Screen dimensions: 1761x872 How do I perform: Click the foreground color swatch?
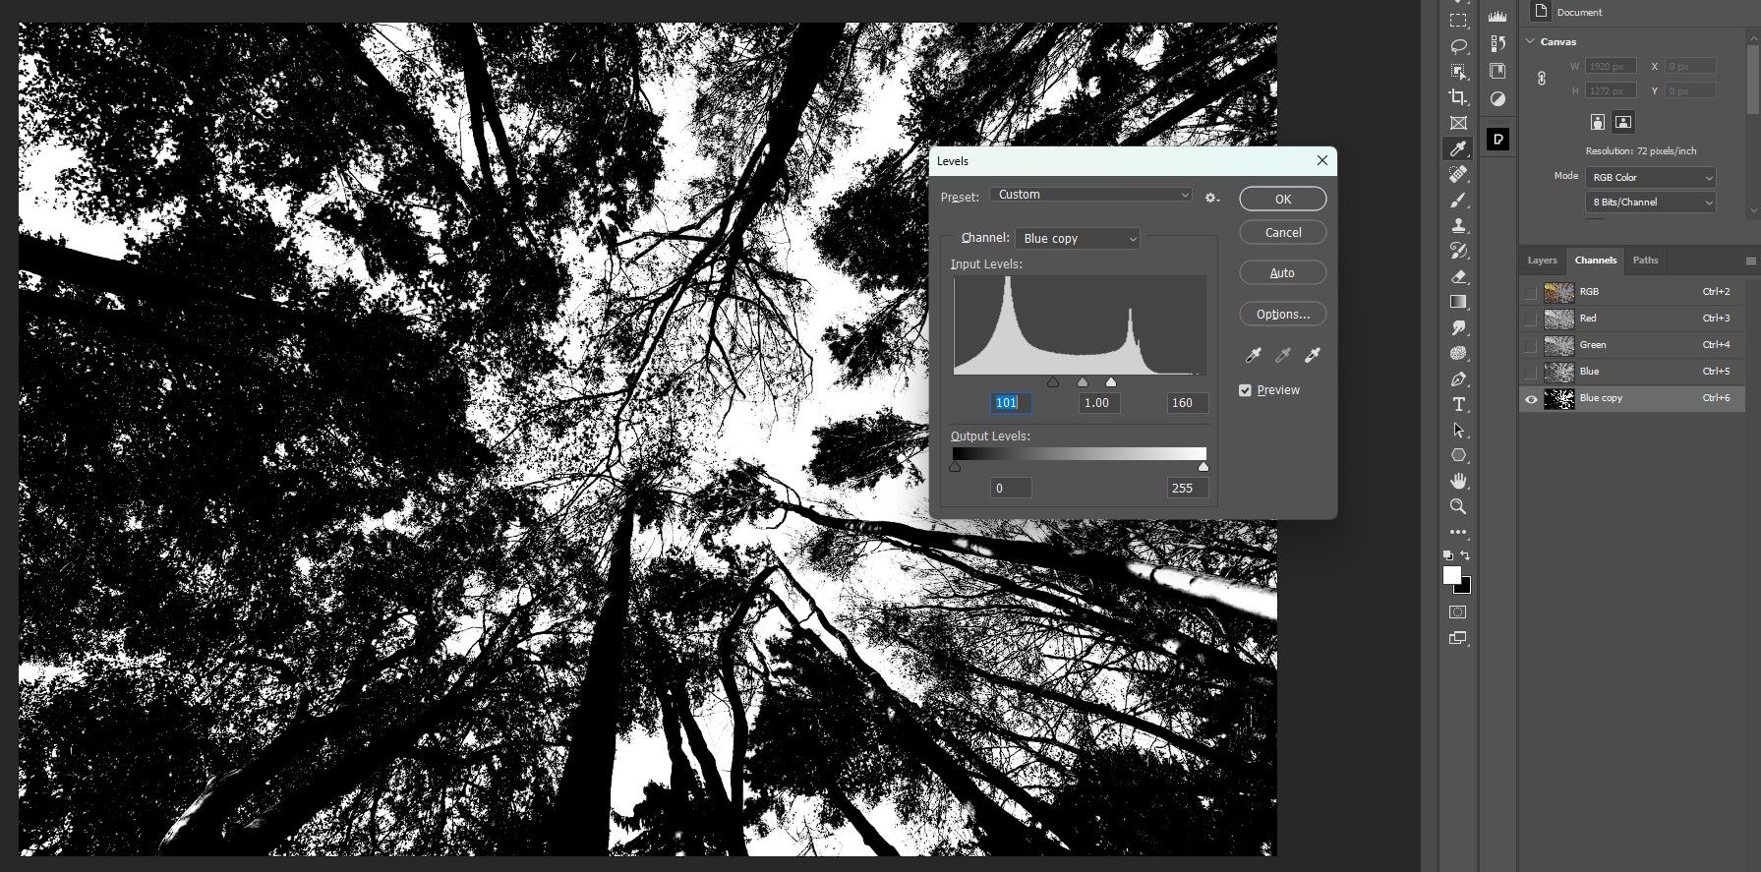pos(1451,575)
